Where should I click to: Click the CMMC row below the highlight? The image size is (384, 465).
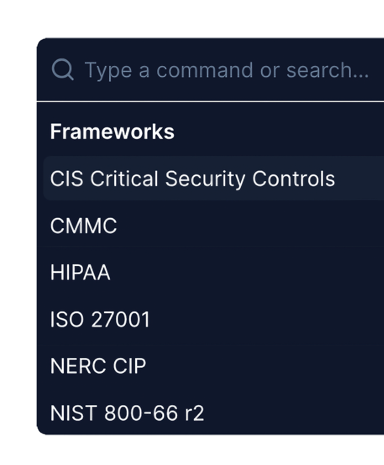[x=83, y=225]
